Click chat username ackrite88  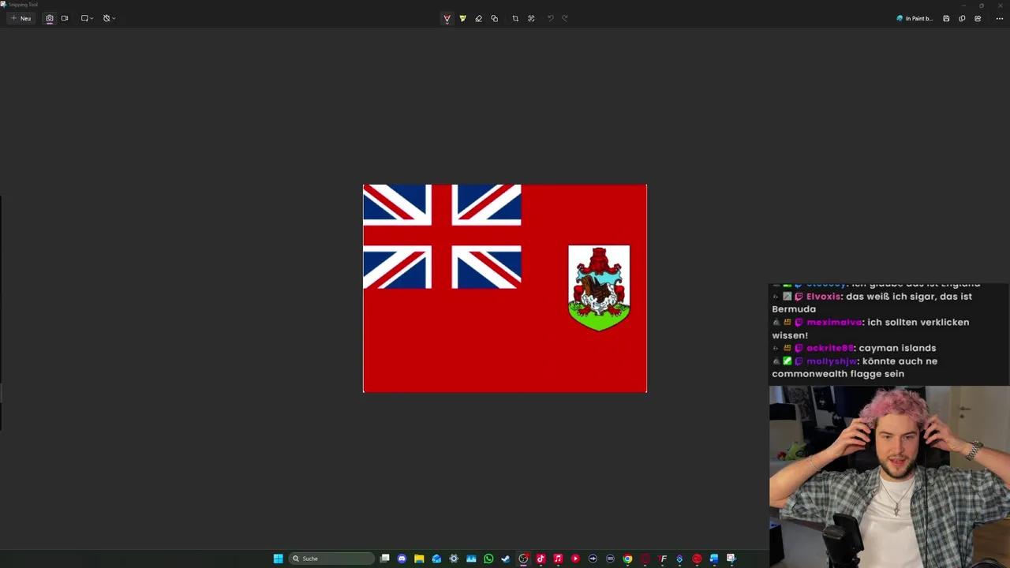coord(830,348)
